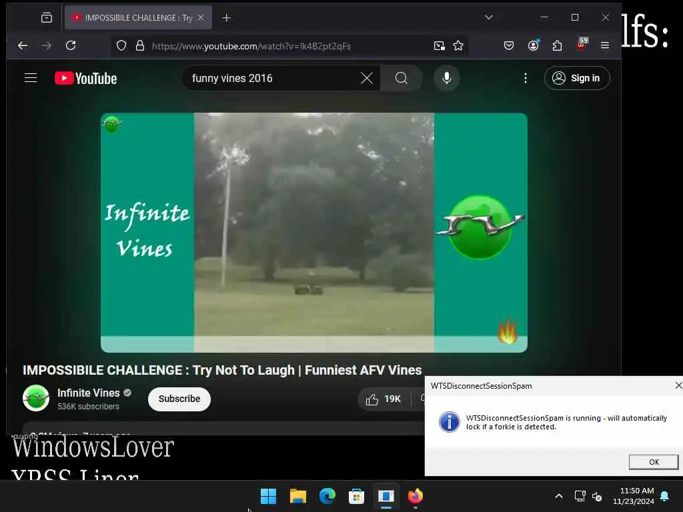The width and height of the screenshot is (683, 512).
Task: Go to YouTube home via logo
Action: pos(86,79)
